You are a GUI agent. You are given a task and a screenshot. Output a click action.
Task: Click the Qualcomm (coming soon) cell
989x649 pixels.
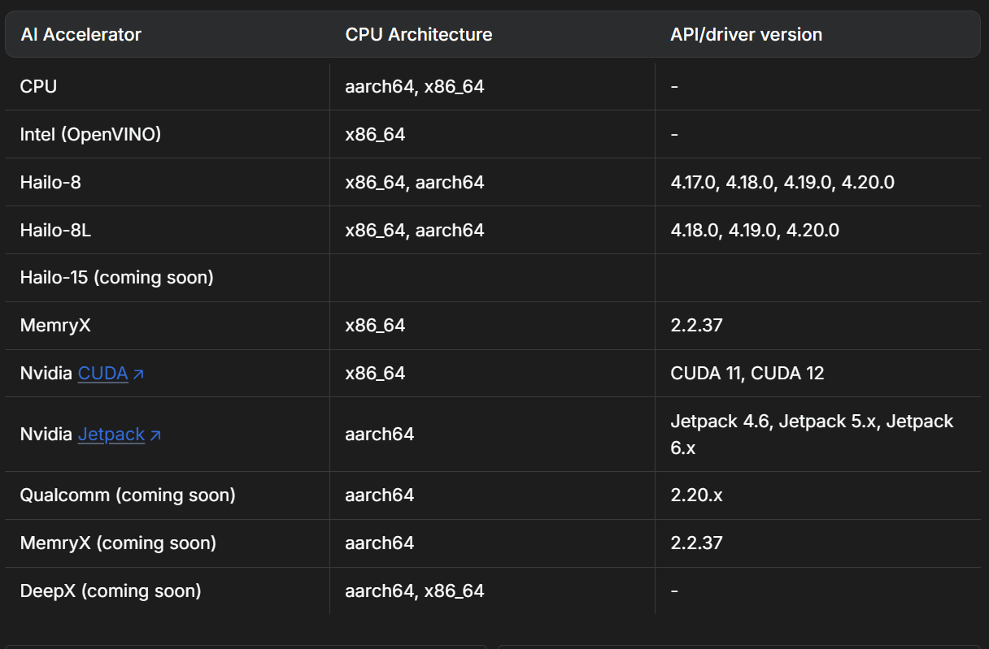click(x=128, y=495)
